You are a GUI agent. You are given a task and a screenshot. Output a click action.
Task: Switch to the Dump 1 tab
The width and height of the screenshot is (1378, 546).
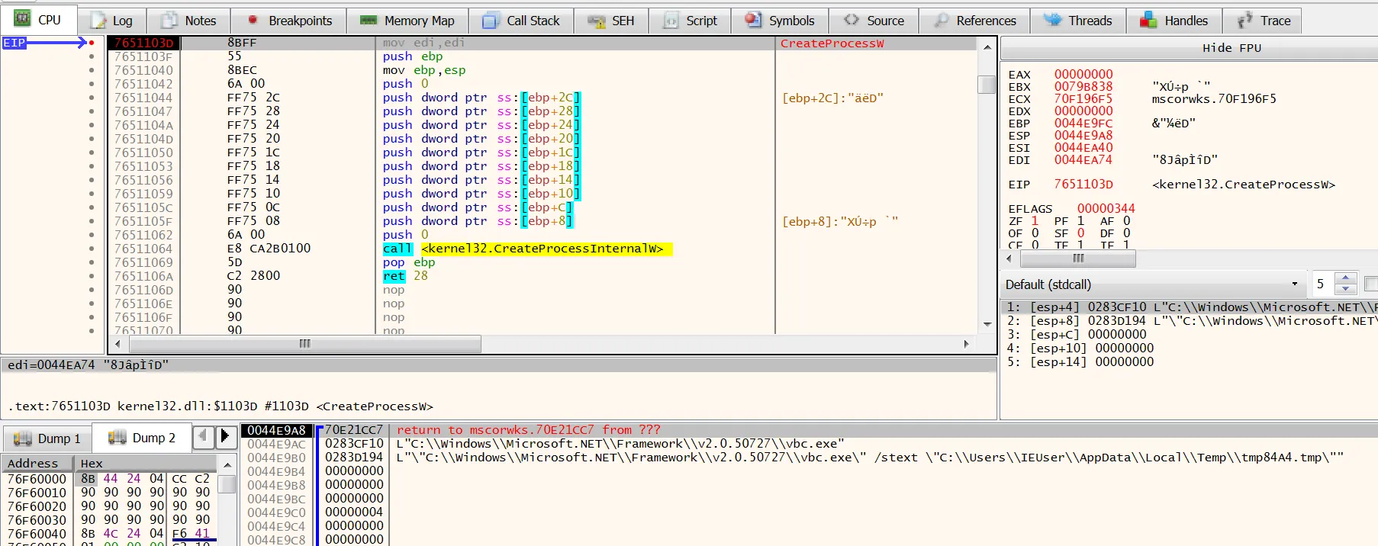47,438
